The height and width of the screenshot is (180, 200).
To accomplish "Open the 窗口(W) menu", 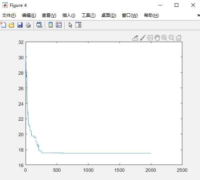I will point(130,15).
